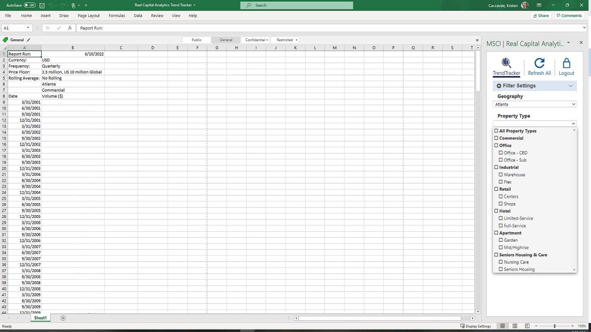
Task: Click the Share button
Action: [x=541, y=16]
